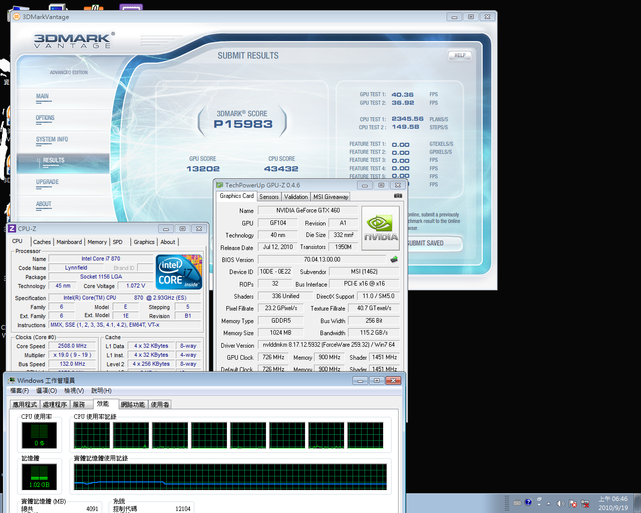Click the network status tray icon

tap(584, 503)
